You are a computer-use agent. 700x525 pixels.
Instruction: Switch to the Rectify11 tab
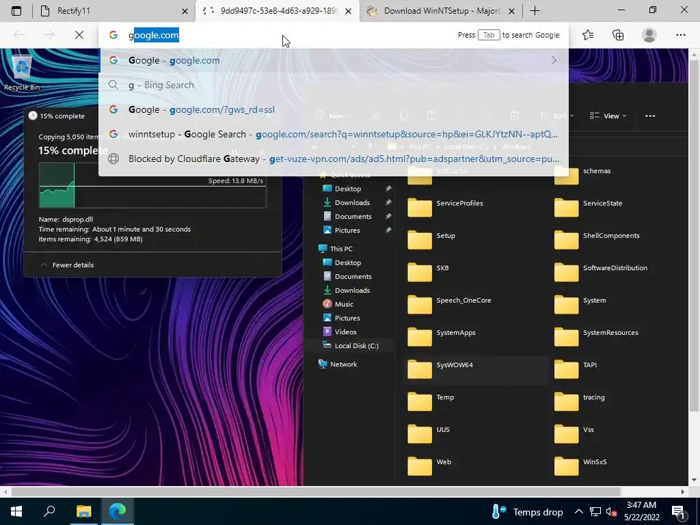[x=113, y=11]
